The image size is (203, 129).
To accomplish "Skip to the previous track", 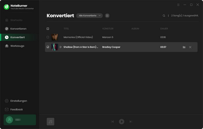I will click(x=113, y=121).
